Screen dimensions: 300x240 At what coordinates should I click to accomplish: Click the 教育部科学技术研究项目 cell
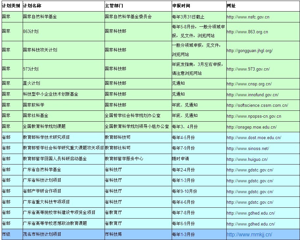tap(64, 137)
